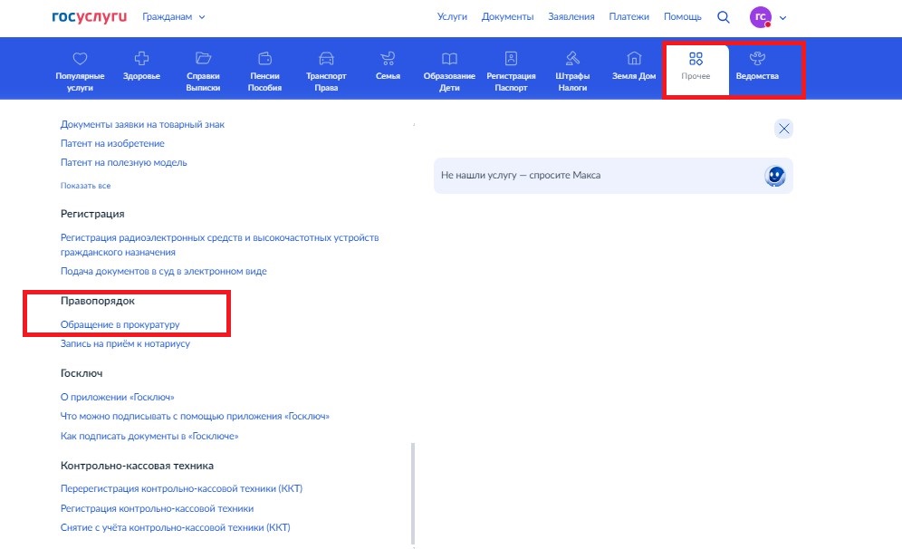Open the Заявления top menu
The image size is (902, 549).
click(571, 16)
